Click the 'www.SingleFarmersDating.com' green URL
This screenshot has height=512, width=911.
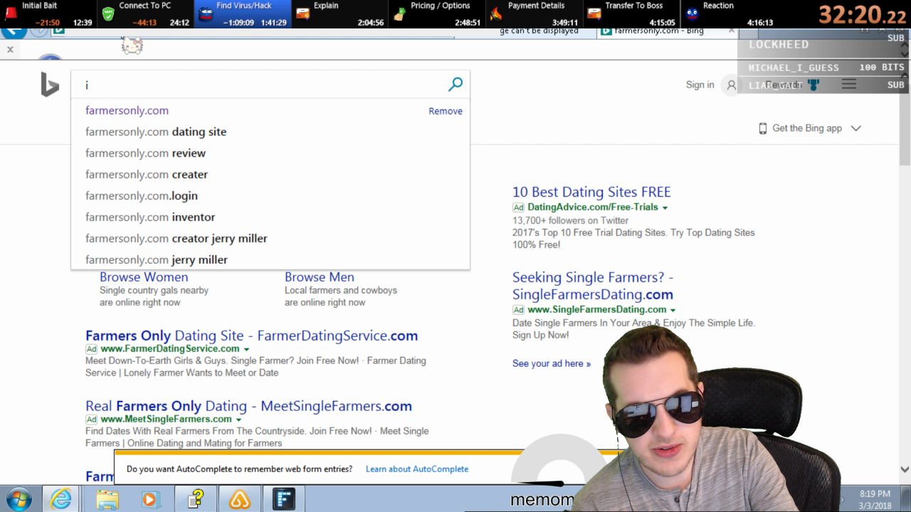coord(597,310)
